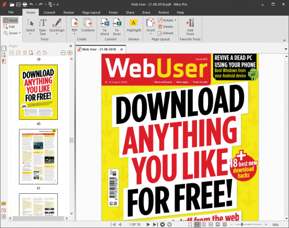Viewport: 289px width, 228px height.
Task: Click the Delete pages button
Action: [x=166, y=27]
